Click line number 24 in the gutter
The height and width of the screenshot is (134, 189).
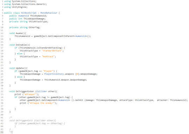(x=2, y=68)
